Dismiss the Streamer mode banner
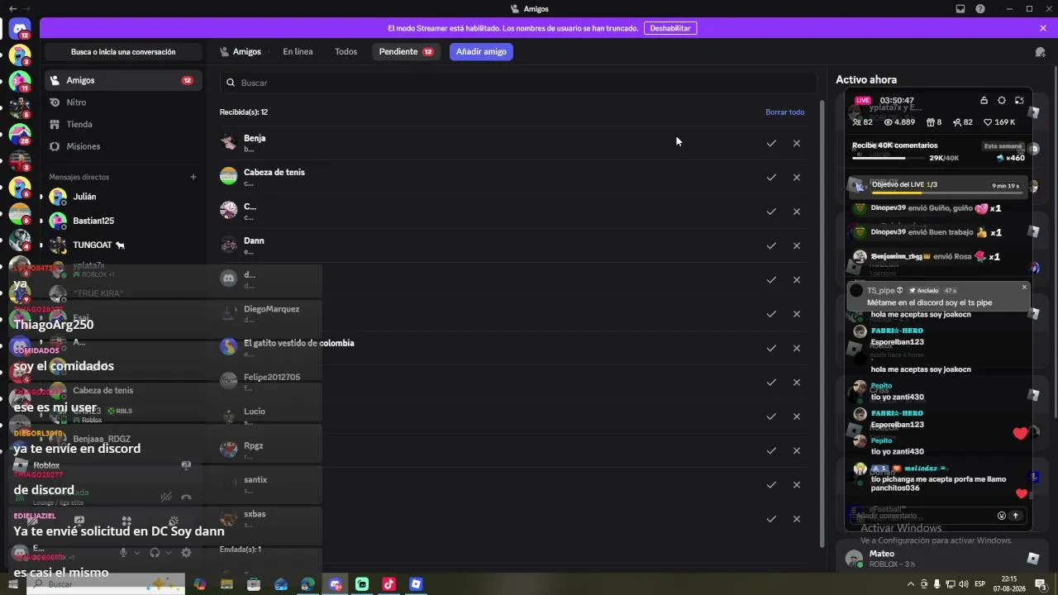This screenshot has width=1058, height=595. (x=1043, y=28)
